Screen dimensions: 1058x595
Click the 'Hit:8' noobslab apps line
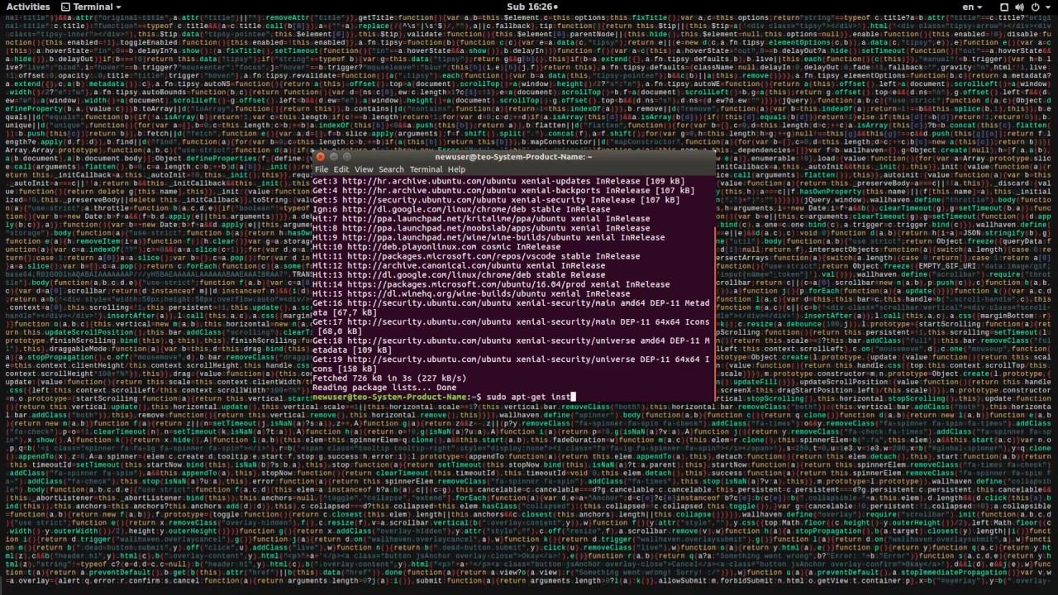481,228
